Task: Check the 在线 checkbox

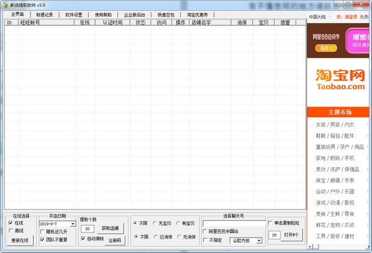Action: click(x=11, y=223)
